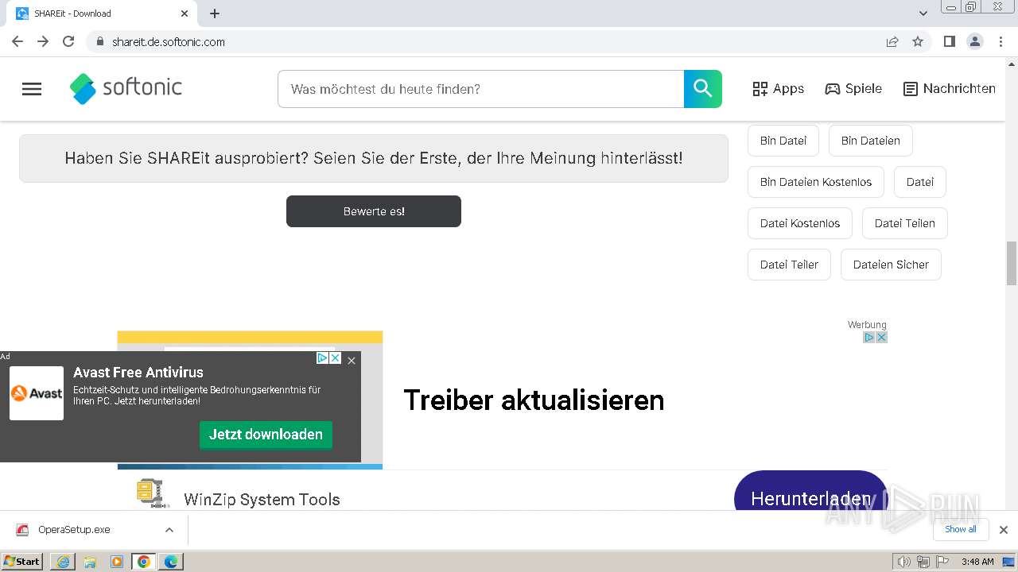Click Show all downloads
1018x572 pixels.
tap(960, 529)
